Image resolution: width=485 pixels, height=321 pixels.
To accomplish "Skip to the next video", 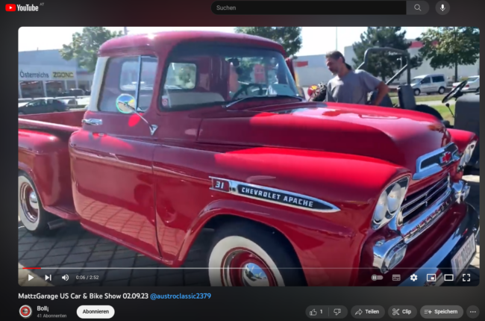I will pos(48,277).
